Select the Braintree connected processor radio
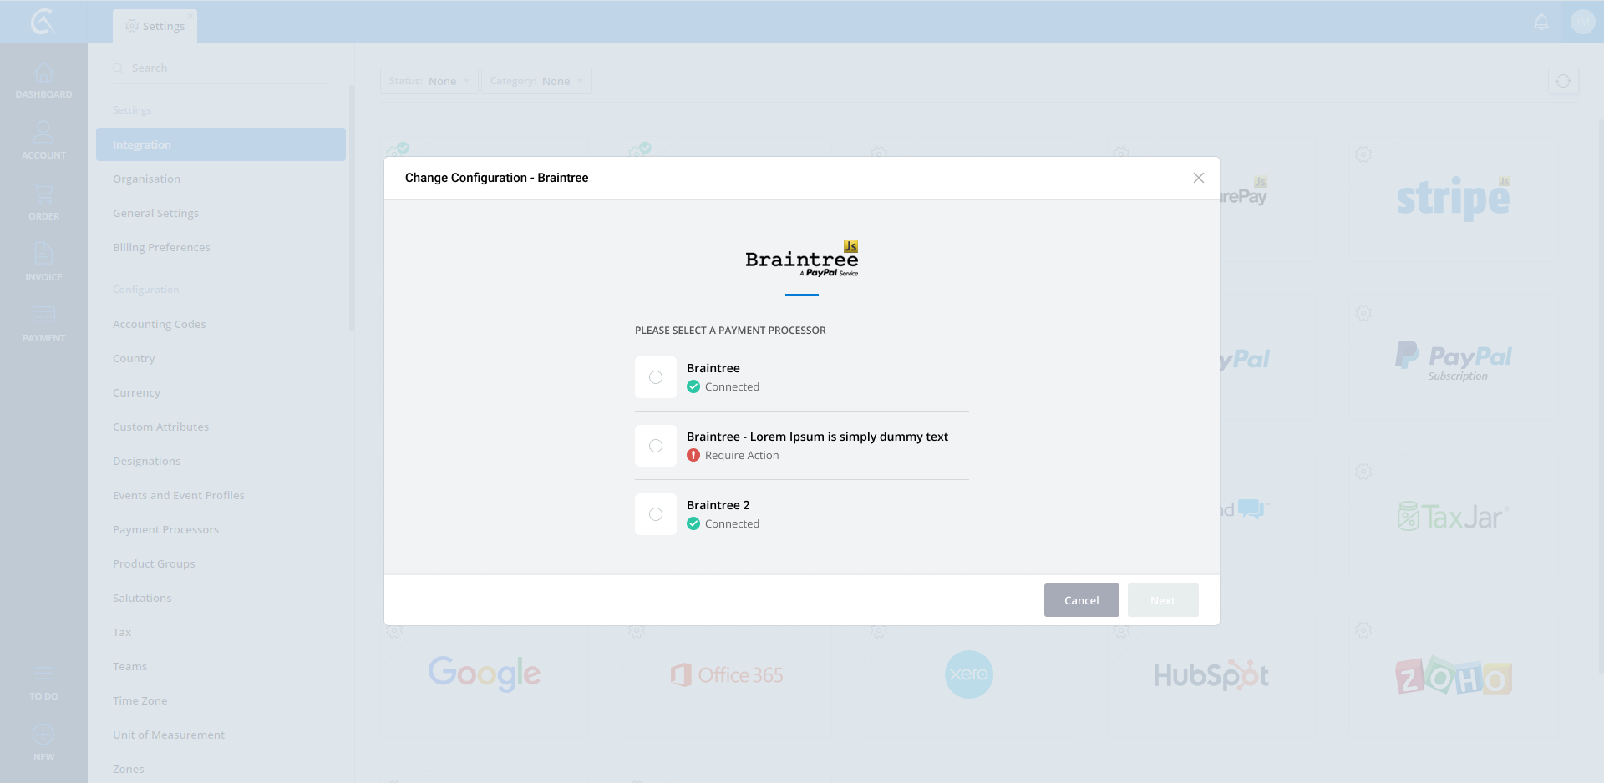Viewport: 1604px width, 783px height. click(x=656, y=377)
